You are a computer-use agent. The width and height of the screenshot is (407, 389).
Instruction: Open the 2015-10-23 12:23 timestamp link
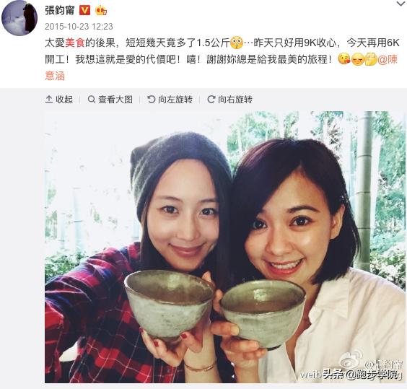(x=79, y=27)
